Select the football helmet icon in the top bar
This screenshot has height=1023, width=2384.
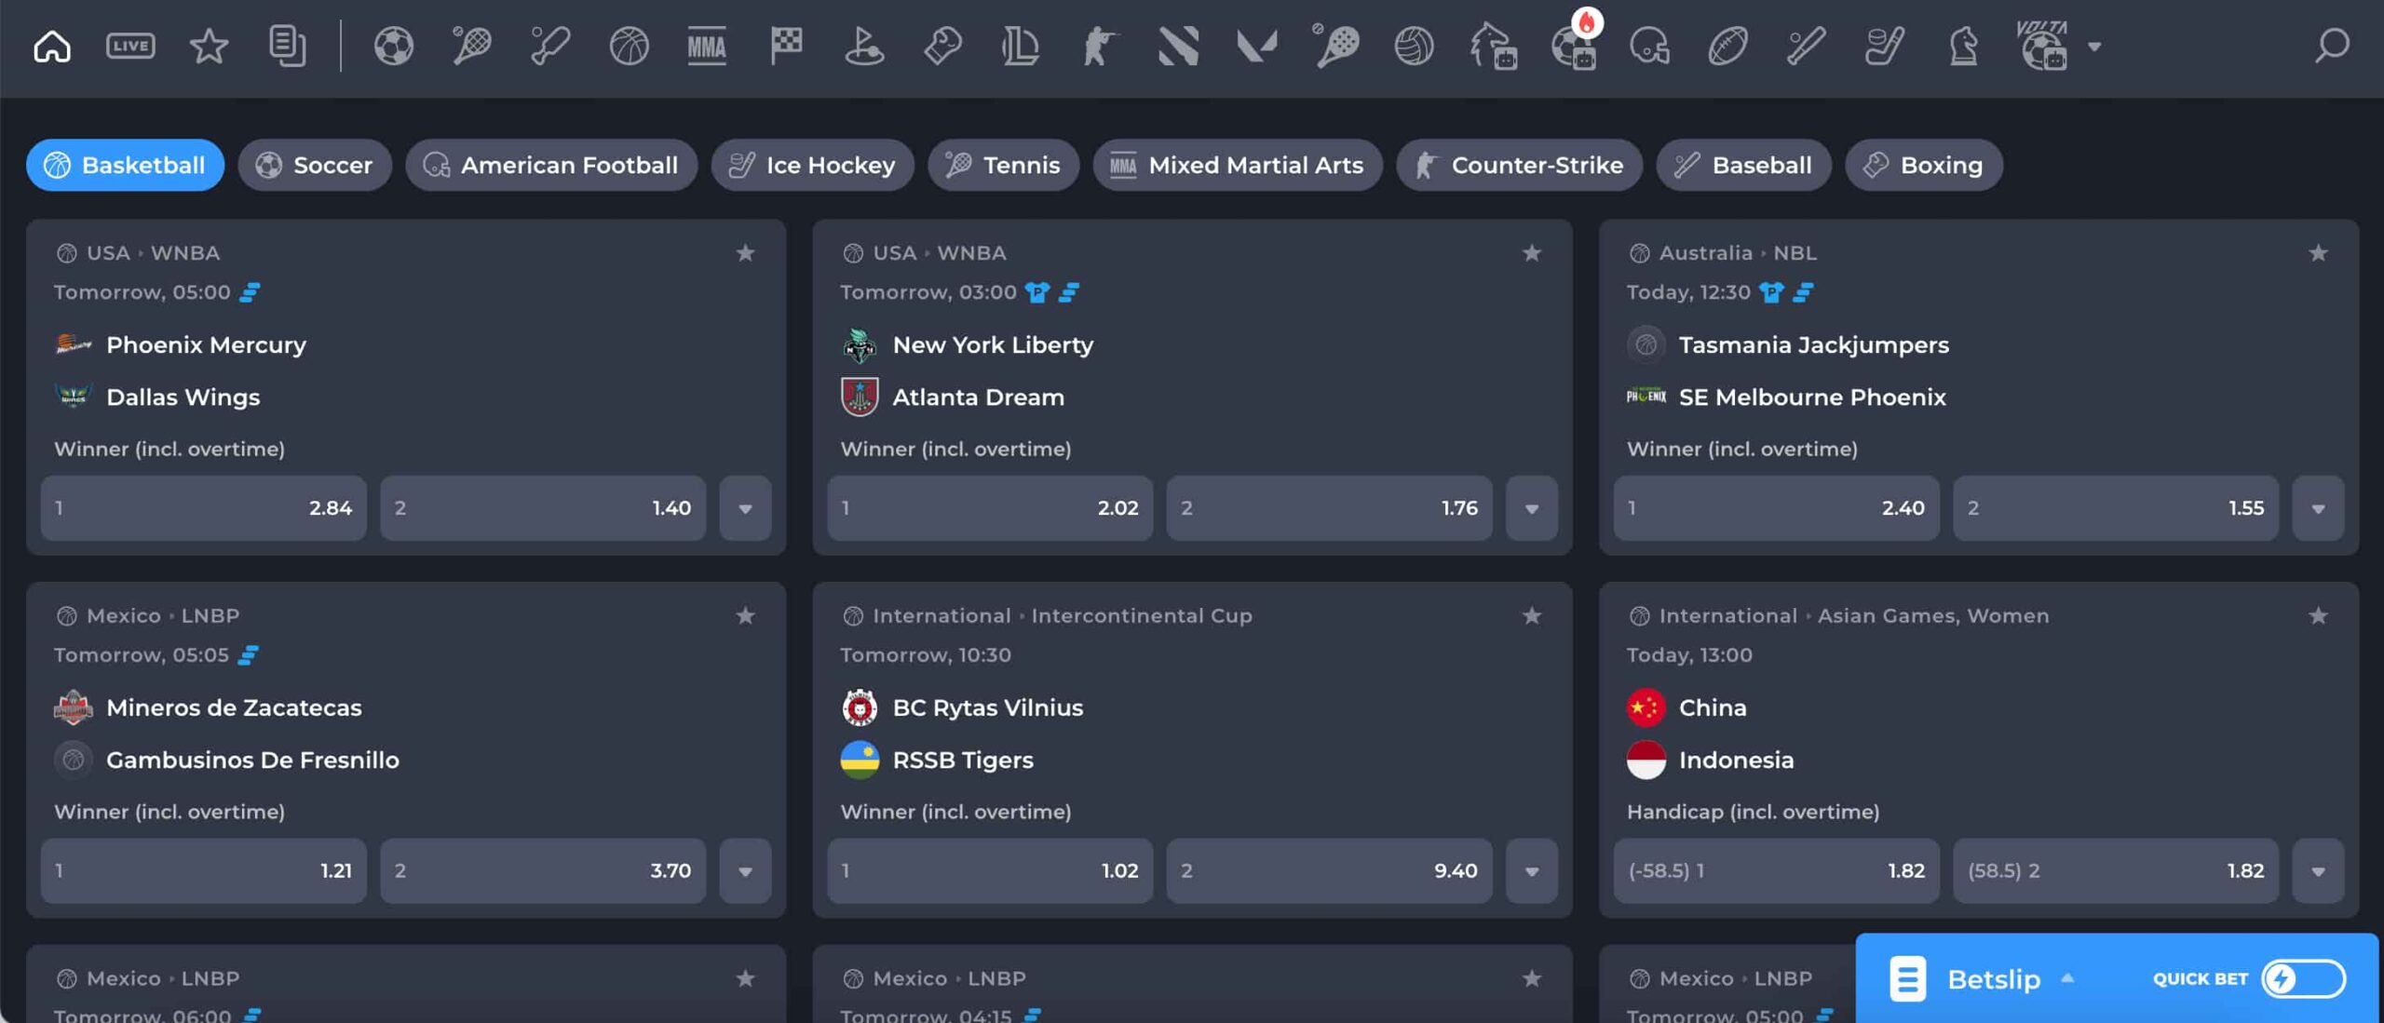(x=1649, y=46)
